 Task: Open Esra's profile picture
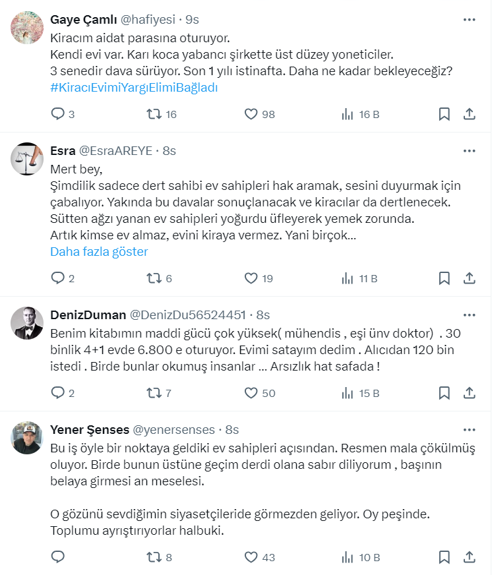28,158
